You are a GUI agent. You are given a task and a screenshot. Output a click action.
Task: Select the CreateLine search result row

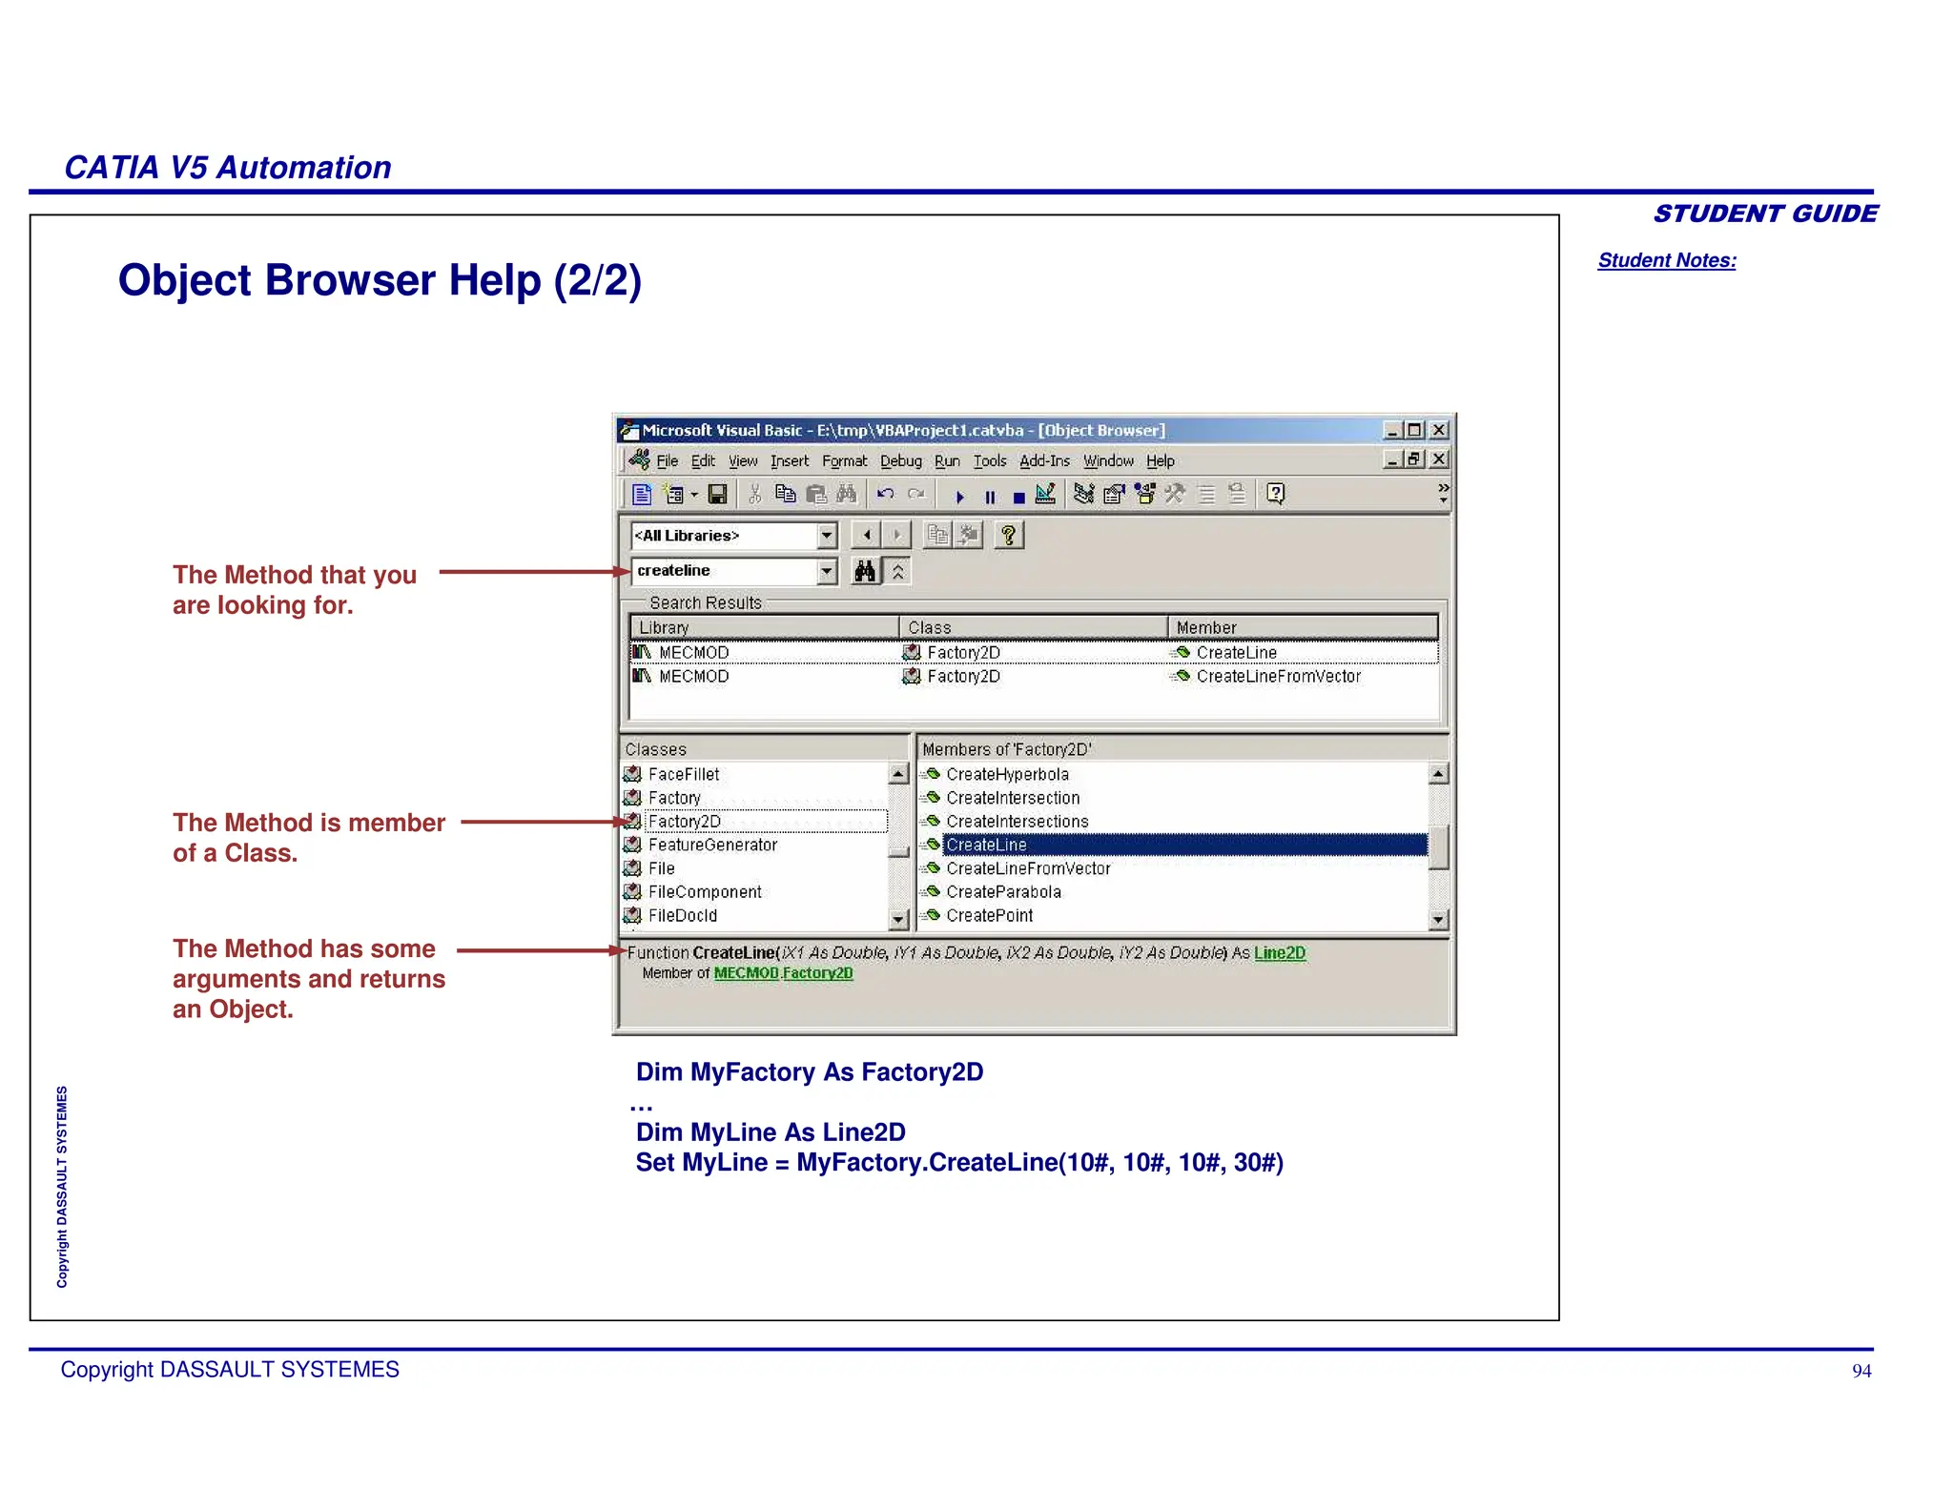[1035, 652]
